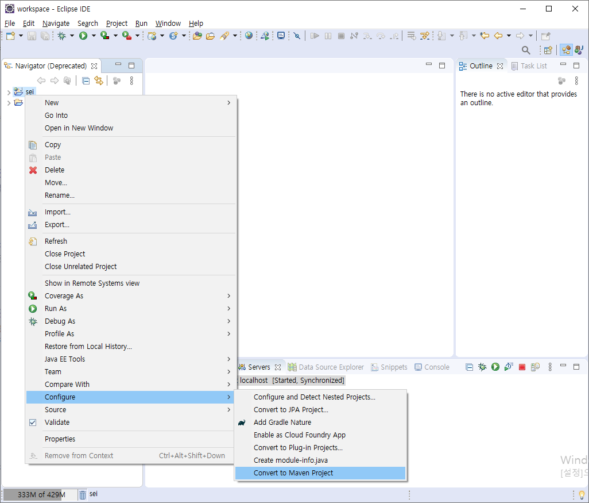Select Close Project in context menu
This screenshot has height=503, width=589.
coord(130,254)
